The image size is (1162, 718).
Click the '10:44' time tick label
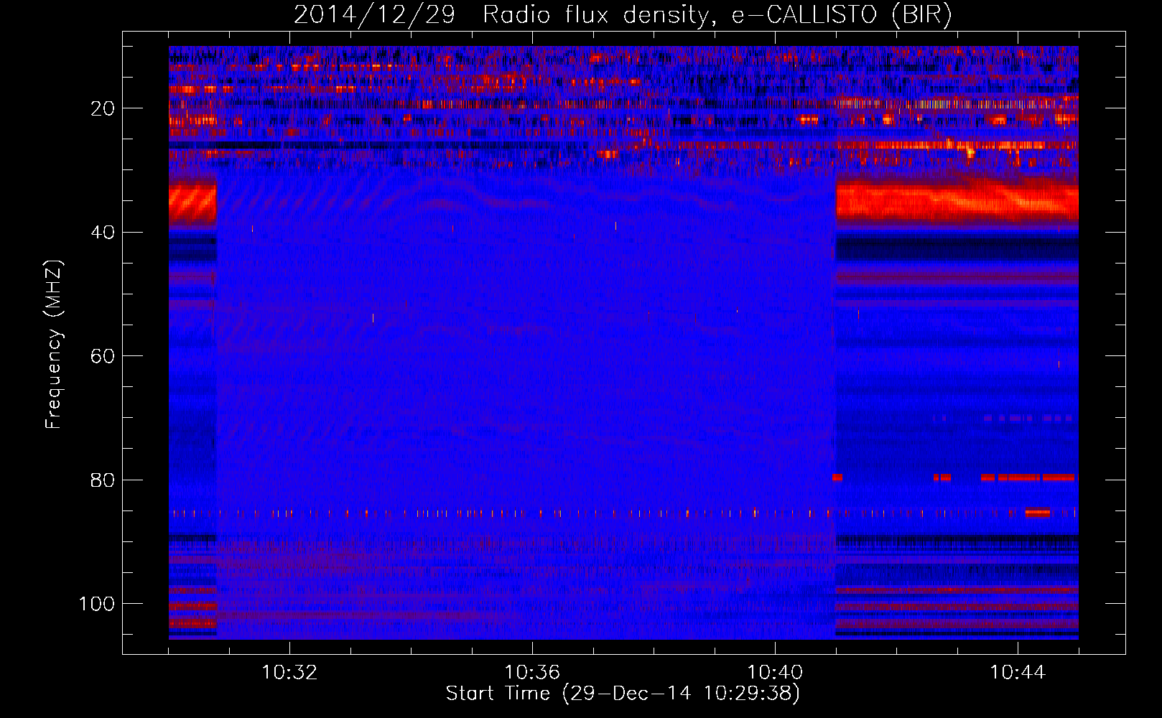pos(1018,673)
